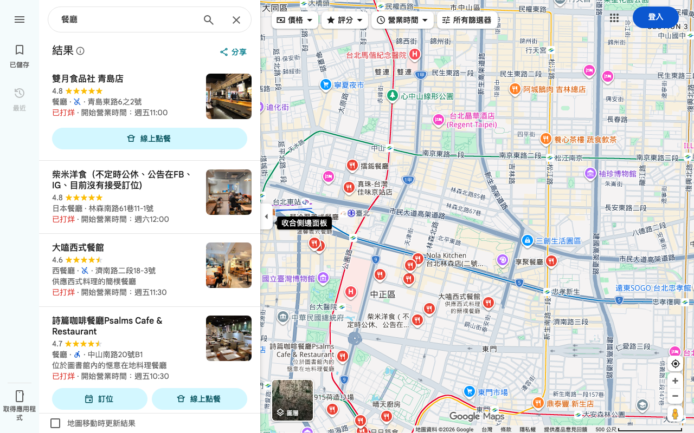Zoom in with the plus button
The height and width of the screenshot is (433, 694).
tap(675, 381)
